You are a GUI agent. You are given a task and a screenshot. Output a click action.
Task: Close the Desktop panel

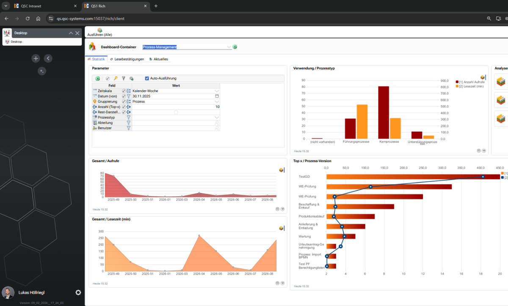point(77,33)
